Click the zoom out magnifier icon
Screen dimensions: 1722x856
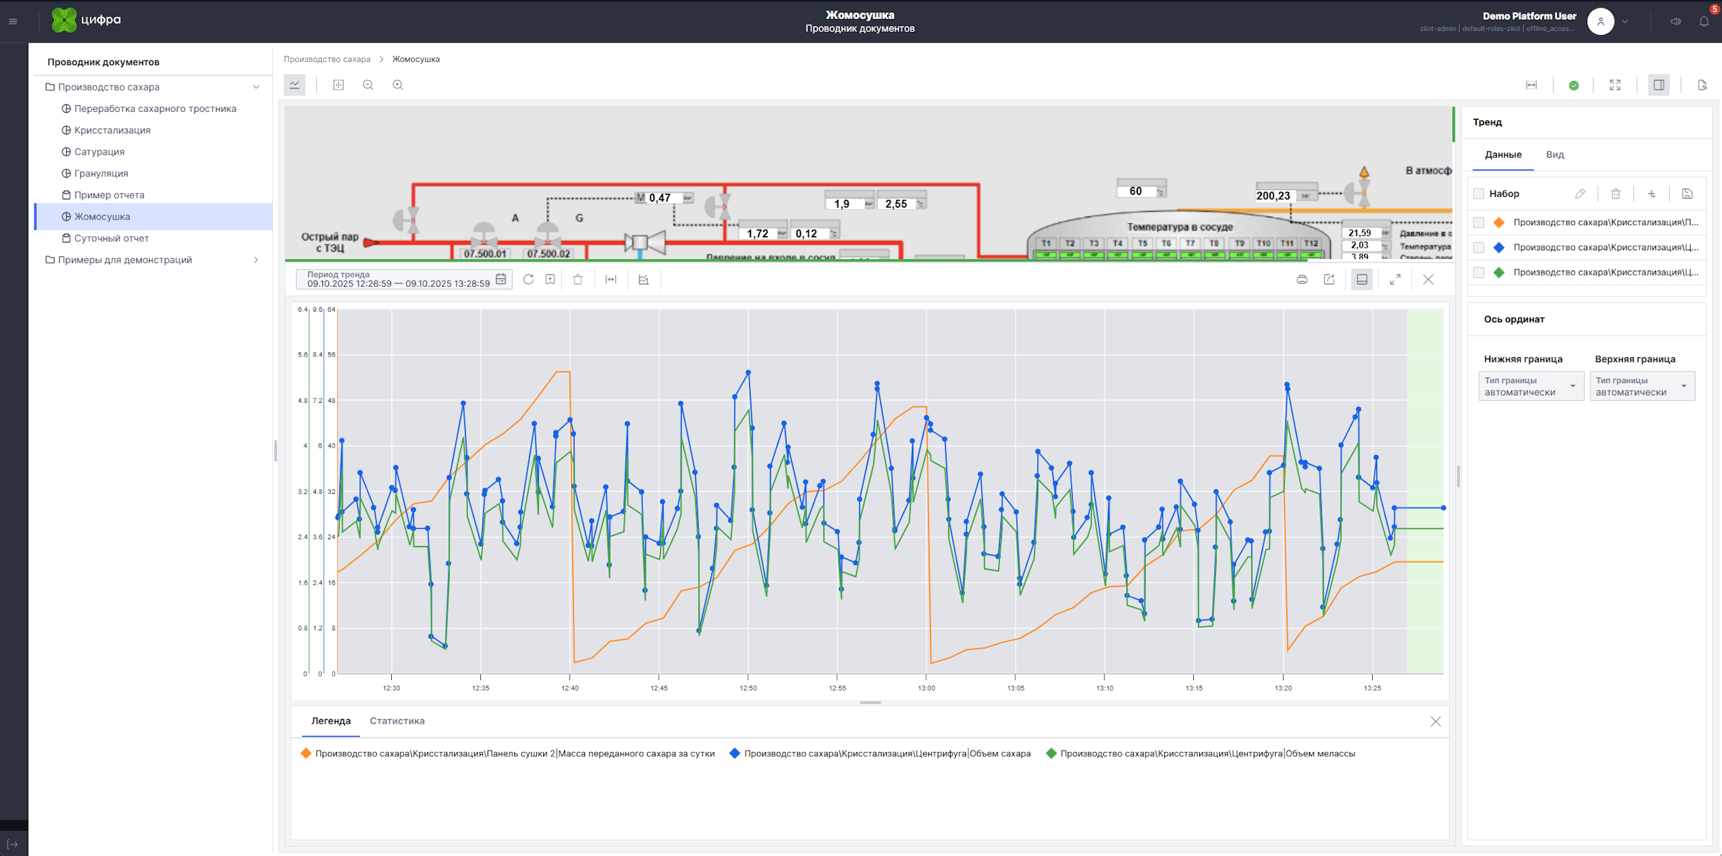368,85
